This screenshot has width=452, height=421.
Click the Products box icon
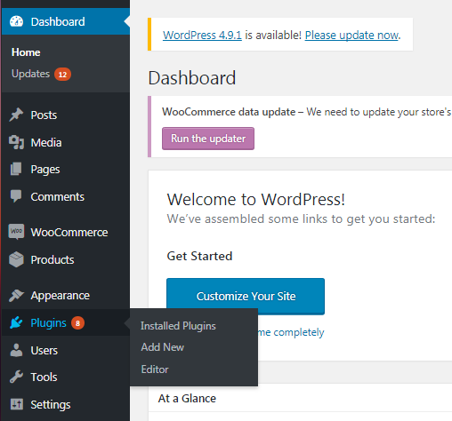point(16,259)
